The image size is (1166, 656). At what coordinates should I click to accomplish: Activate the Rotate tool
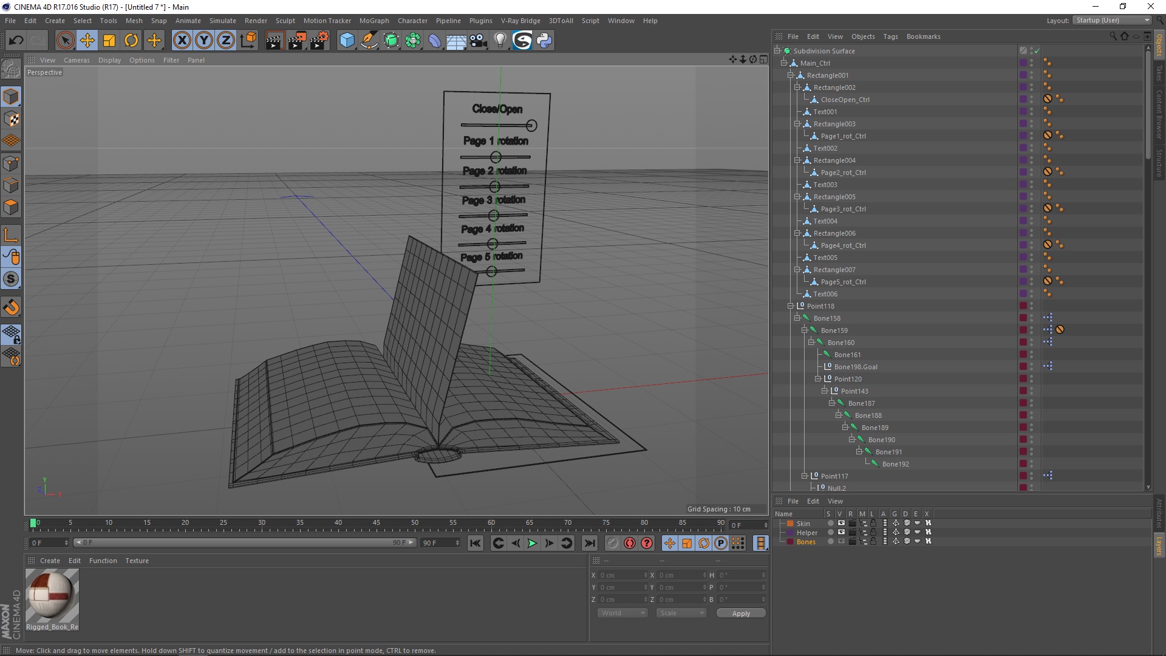[131, 41]
